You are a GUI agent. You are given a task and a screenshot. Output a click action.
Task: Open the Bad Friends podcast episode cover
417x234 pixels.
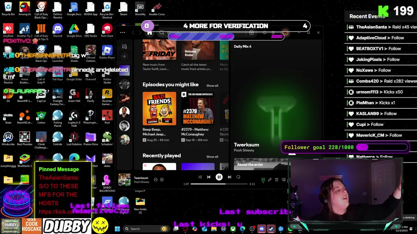click(x=159, y=109)
